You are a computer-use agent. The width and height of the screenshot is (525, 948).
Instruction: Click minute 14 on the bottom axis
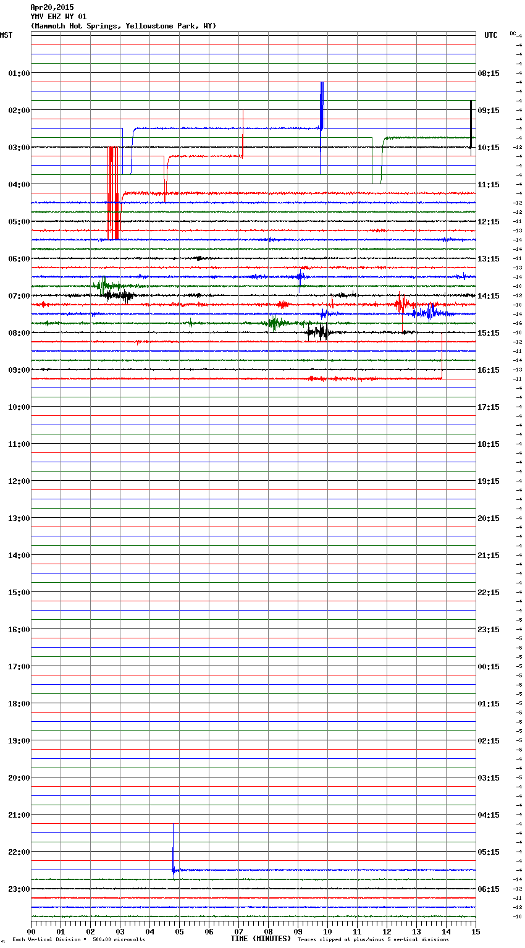[446, 931]
